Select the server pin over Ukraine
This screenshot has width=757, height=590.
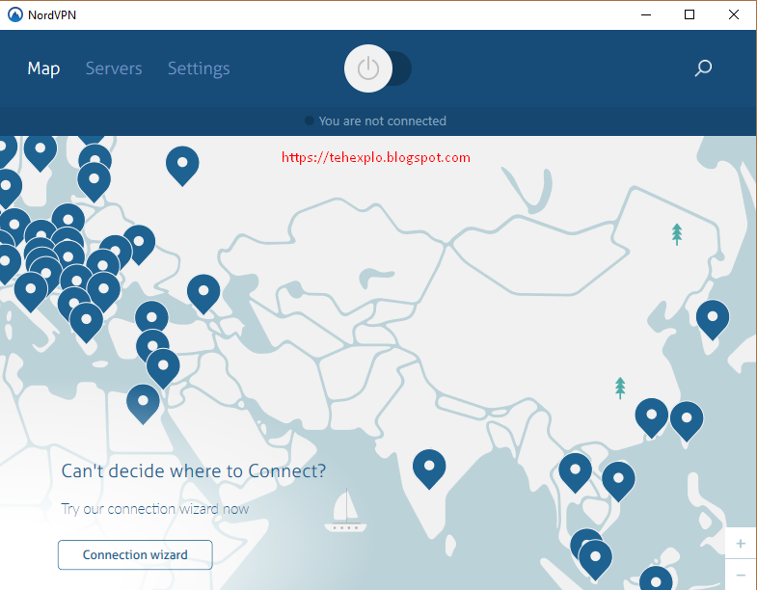139,244
